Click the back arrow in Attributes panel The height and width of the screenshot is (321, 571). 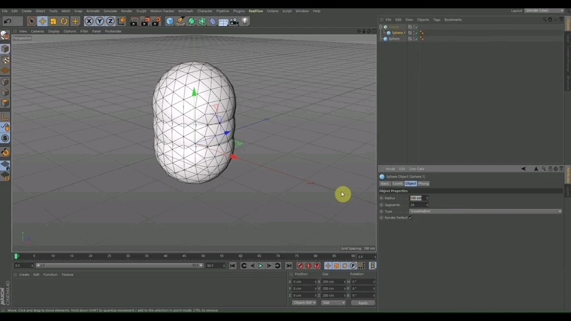(523, 169)
